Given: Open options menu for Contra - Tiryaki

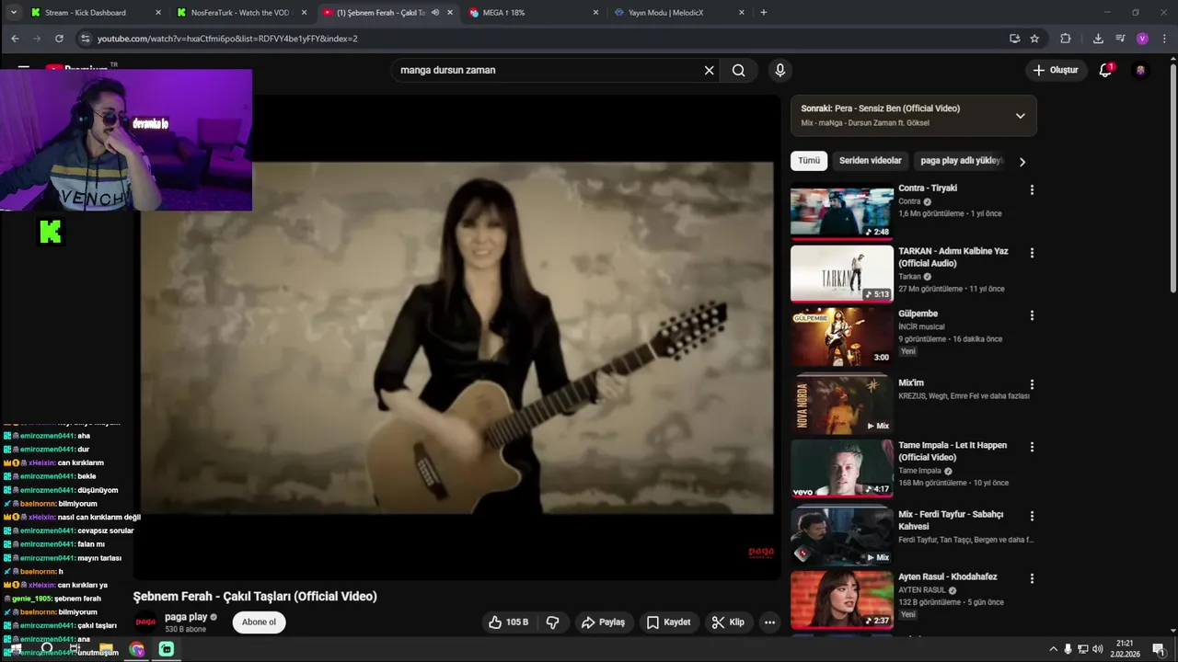Looking at the screenshot, I should pyautogui.click(x=1032, y=189).
